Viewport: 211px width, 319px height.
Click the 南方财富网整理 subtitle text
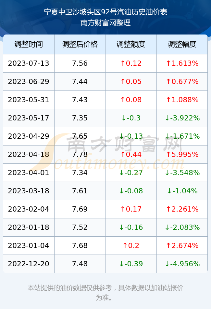pos(106,23)
